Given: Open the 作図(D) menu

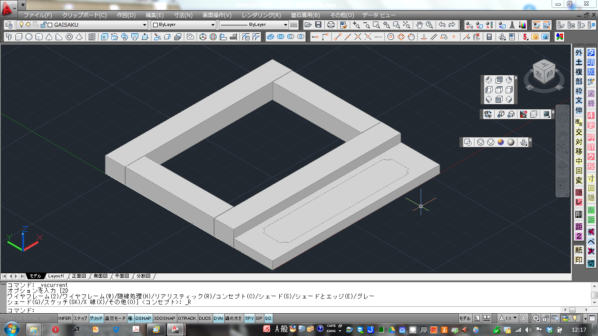Looking at the screenshot, I should pos(126,15).
